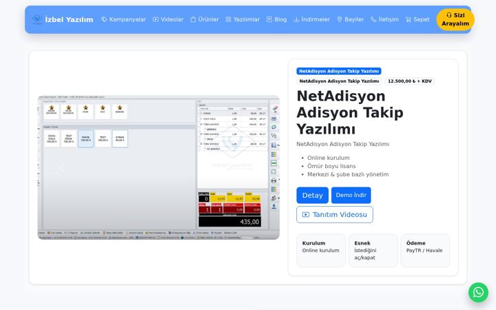Navigate to the Blog section

276,19
